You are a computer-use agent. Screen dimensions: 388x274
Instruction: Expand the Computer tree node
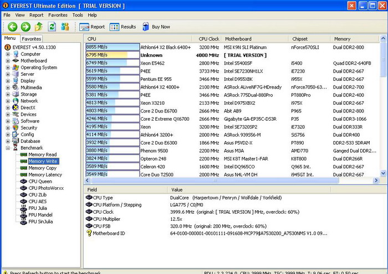click(8, 54)
